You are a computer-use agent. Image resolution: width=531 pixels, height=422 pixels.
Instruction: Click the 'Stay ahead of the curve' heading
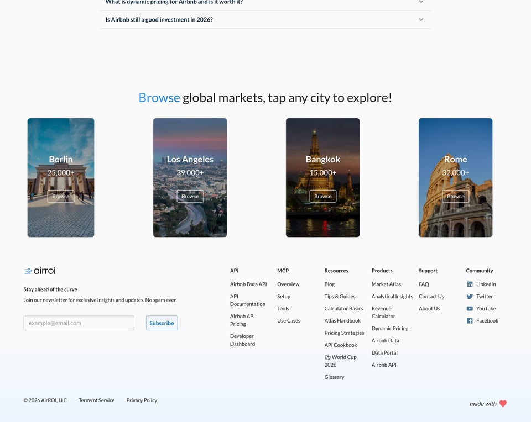pyautogui.click(x=50, y=289)
